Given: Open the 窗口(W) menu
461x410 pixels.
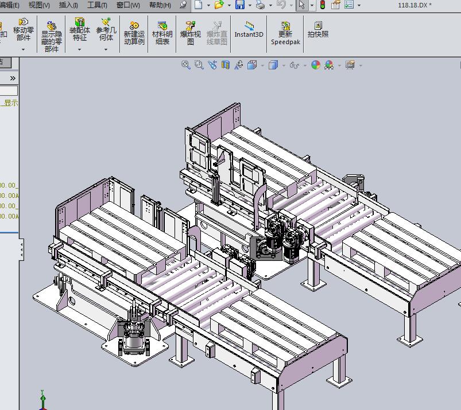Looking at the screenshot, I should click(128, 5).
